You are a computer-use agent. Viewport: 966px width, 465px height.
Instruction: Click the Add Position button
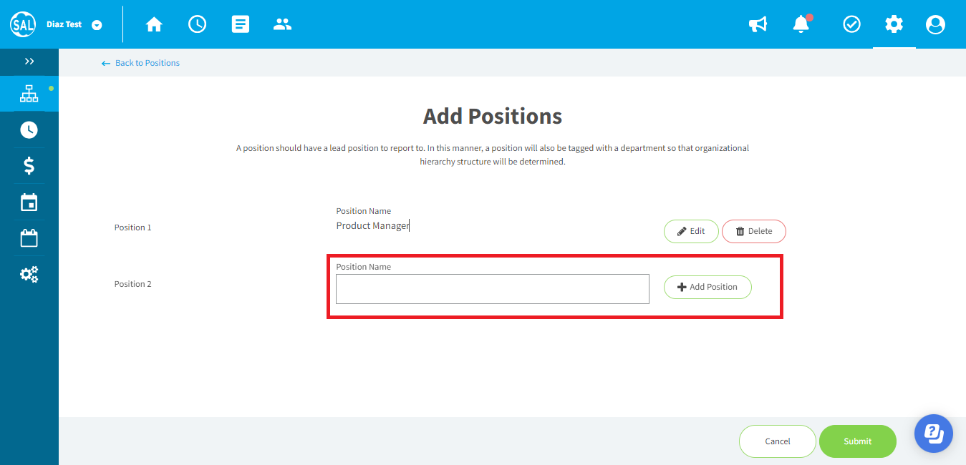click(x=707, y=287)
